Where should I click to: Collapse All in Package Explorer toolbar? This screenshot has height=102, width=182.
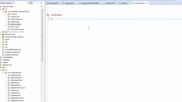[28, 3]
